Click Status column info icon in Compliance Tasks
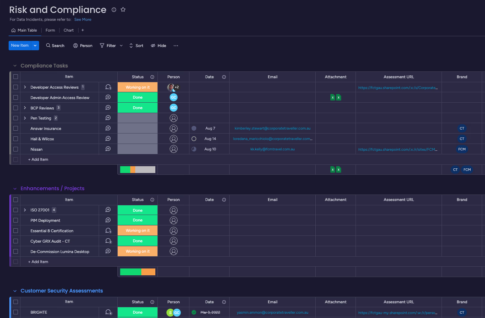Screen dimensions: 485x318 (152, 77)
